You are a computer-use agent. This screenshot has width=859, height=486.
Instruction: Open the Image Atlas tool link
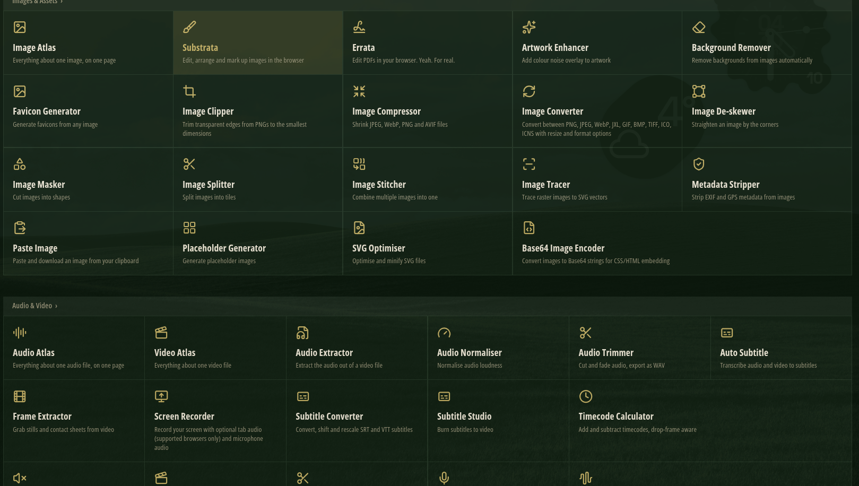point(88,43)
